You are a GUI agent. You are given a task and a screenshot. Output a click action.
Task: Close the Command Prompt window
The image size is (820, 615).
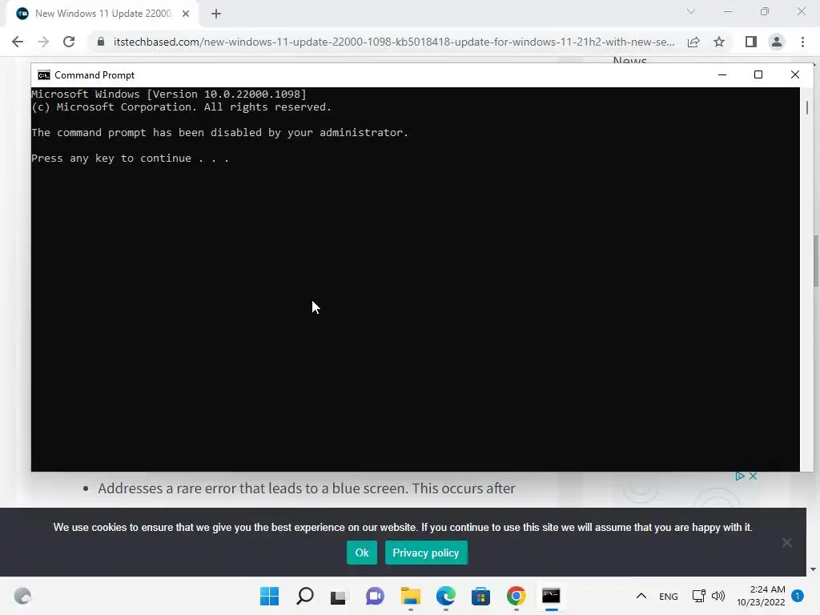point(795,74)
